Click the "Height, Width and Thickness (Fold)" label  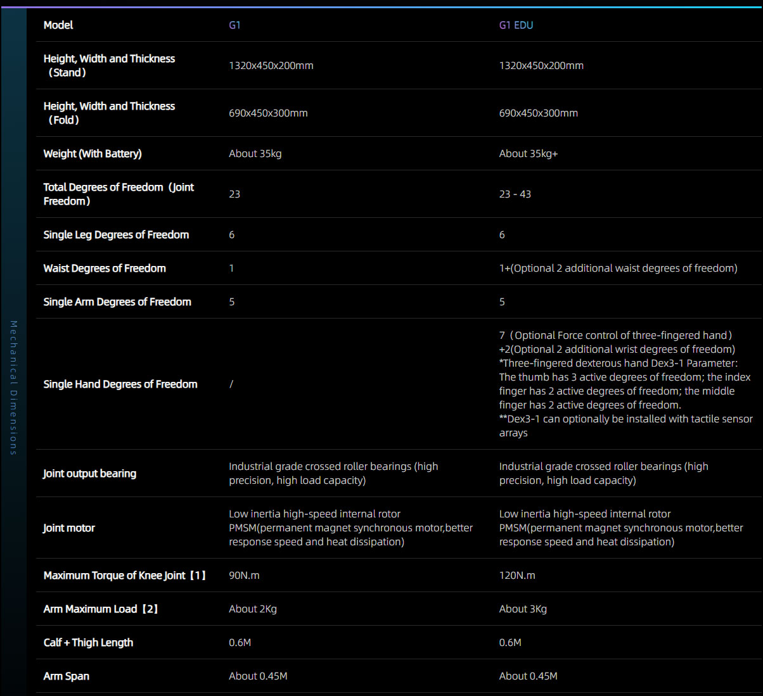109,113
